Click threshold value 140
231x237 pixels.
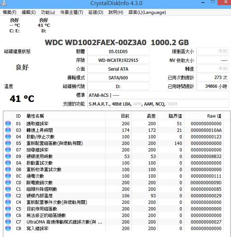[x=178, y=143]
